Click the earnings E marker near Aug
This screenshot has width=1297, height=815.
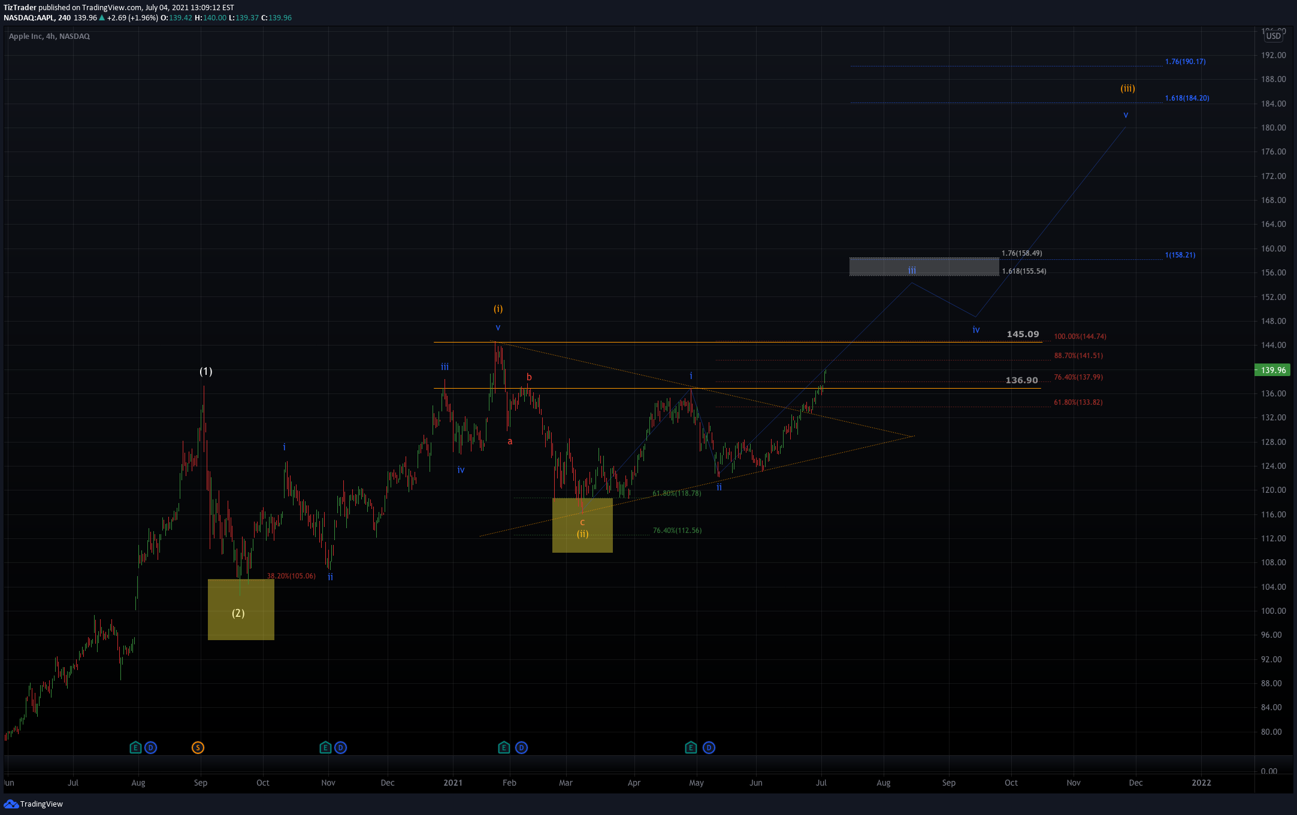pos(135,747)
